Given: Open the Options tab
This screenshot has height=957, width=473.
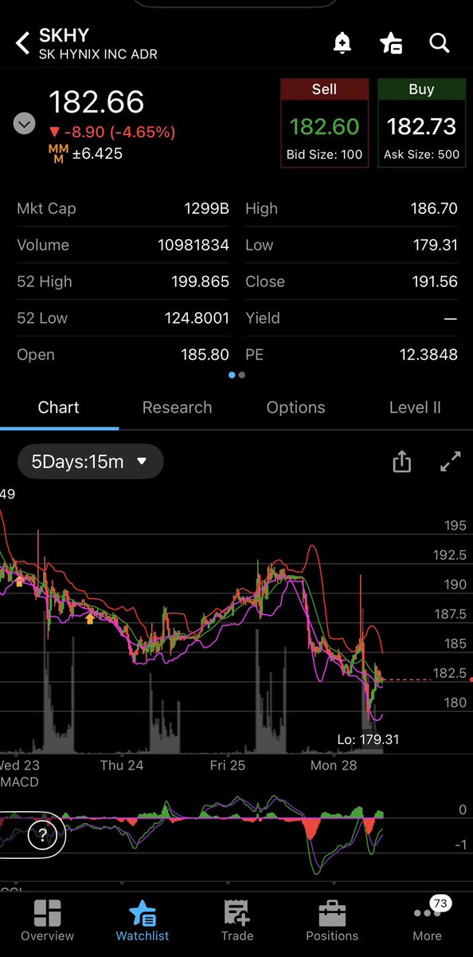Looking at the screenshot, I should click(295, 408).
